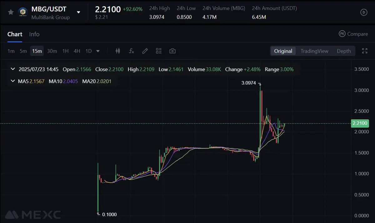
Task: Click the $2.21 fiat price
Action: [102, 17]
